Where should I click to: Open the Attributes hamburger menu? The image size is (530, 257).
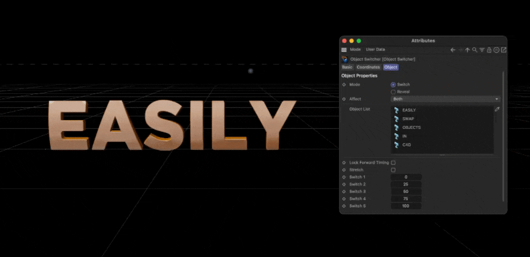tap(344, 50)
